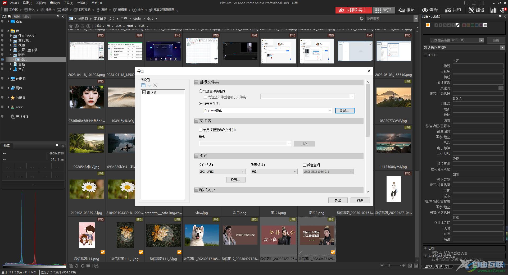Image resolution: width=508 pixels, height=275 pixels.
Task: Expand the EXIF metadata section
Action: pos(425,248)
